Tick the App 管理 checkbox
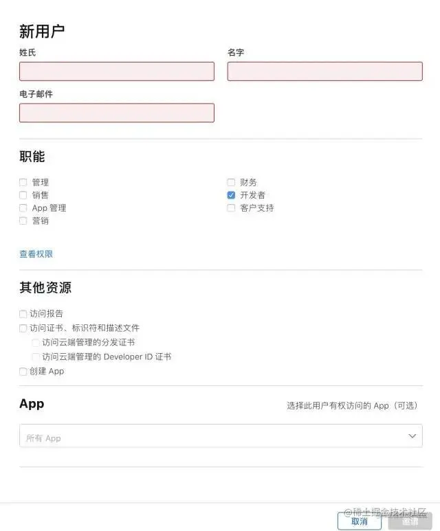This screenshot has width=440, height=531. pyautogui.click(x=23, y=208)
